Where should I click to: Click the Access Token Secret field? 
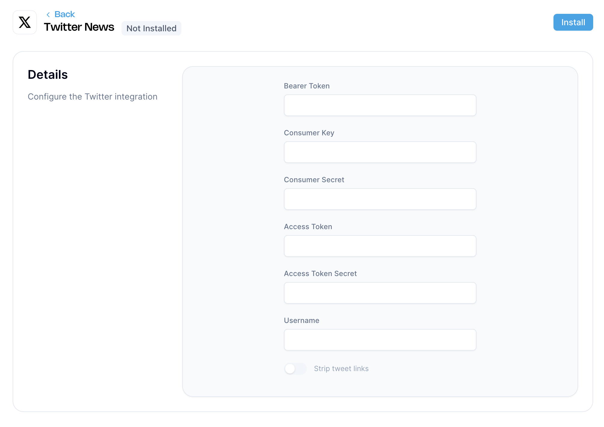(380, 293)
